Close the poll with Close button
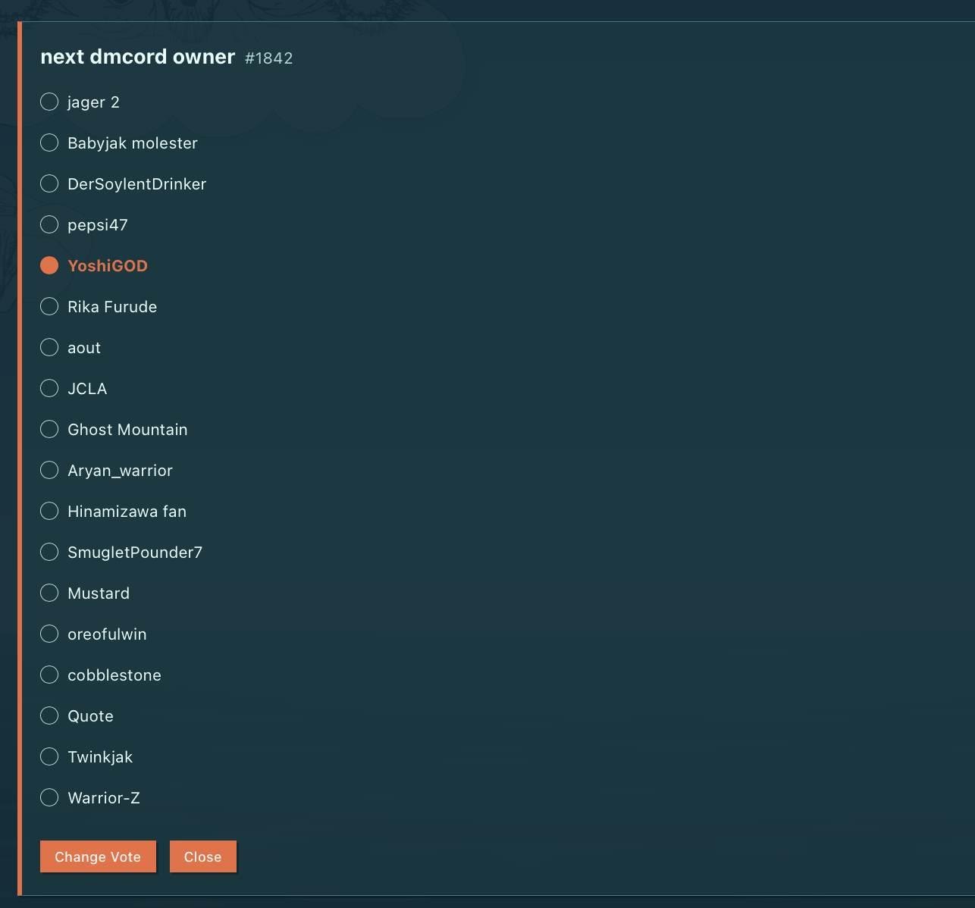 [x=203, y=856]
